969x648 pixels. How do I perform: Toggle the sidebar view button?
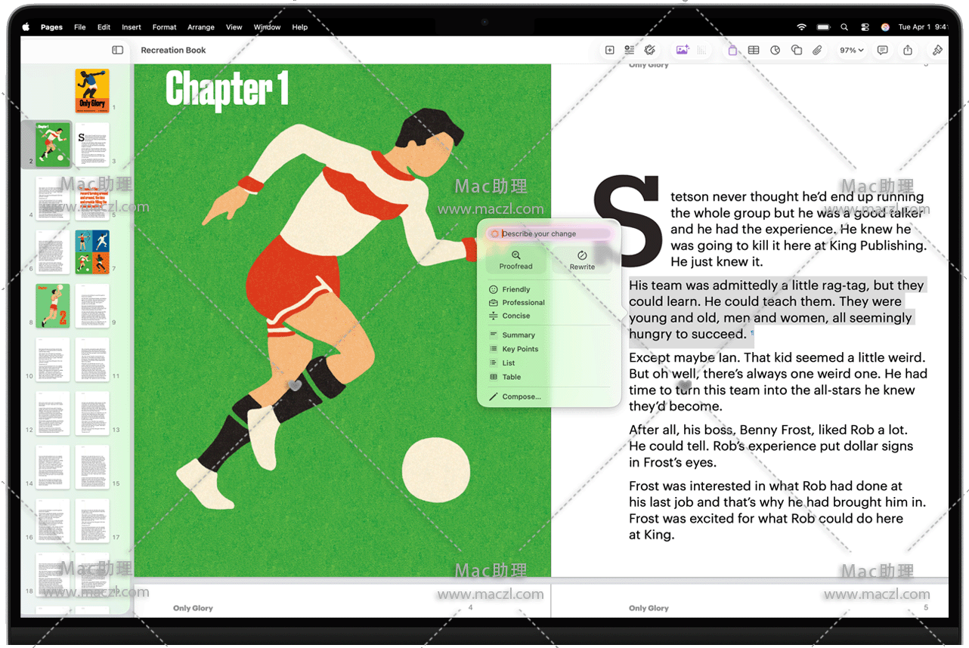[117, 50]
